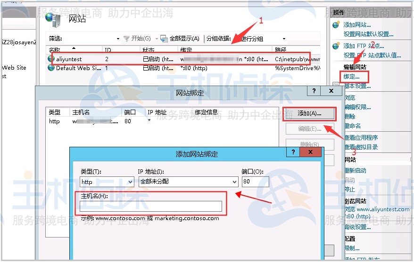Click the 网站 server header icon
414x262 pixels.
pyautogui.click(x=53, y=20)
